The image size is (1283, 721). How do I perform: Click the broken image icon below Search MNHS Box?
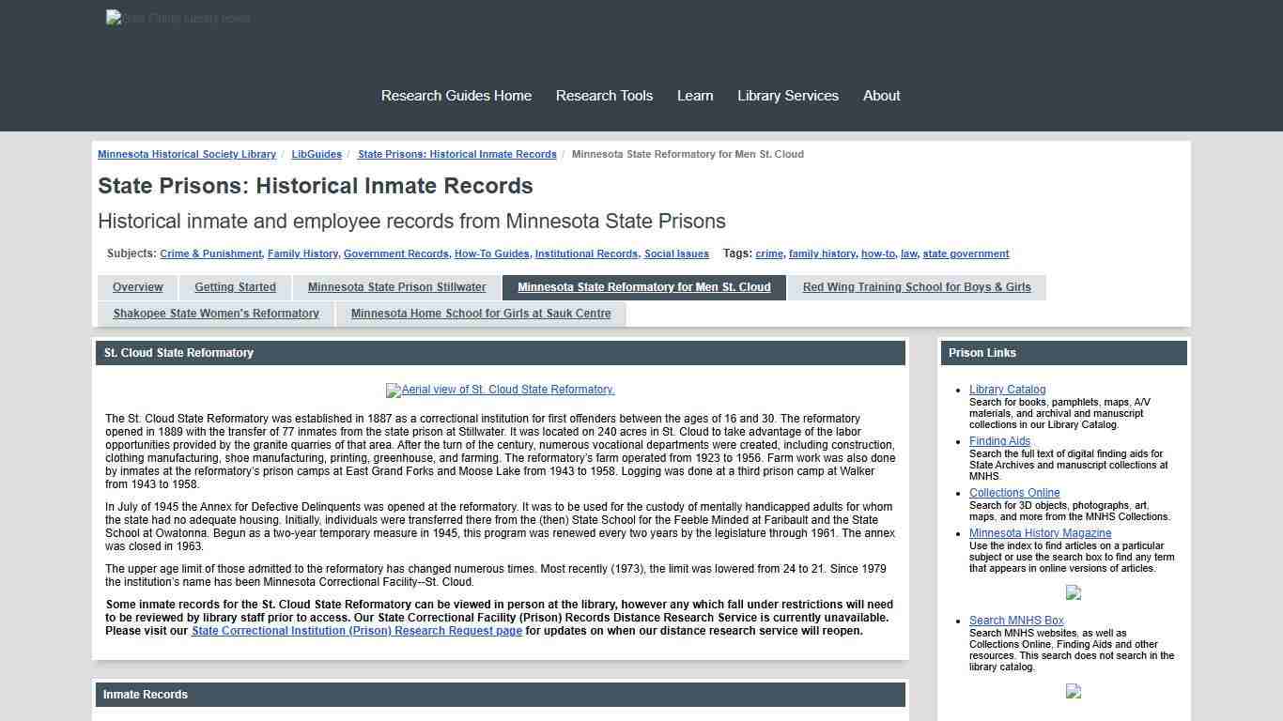pyautogui.click(x=1073, y=692)
